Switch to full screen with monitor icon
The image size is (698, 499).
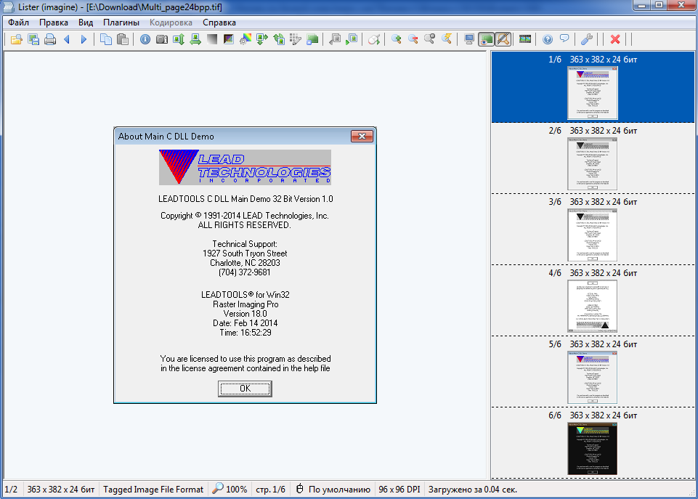[468, 40]
